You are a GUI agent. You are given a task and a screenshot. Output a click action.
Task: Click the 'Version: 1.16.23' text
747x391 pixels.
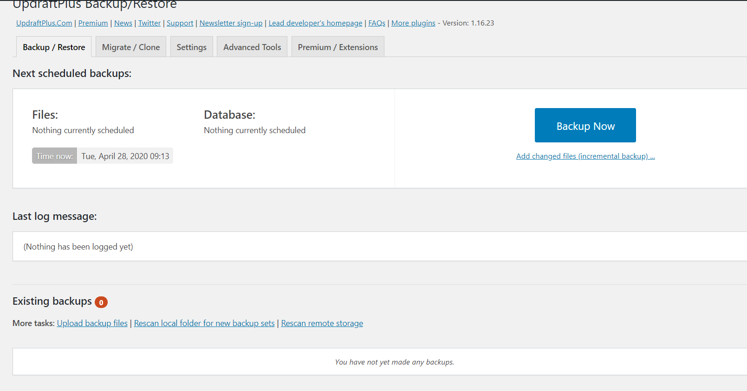pos(468,23)
